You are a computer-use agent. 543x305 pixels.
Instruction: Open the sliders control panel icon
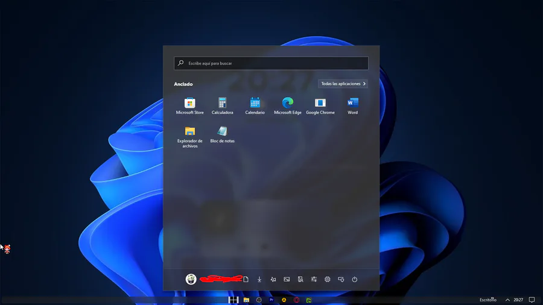click(314, 279)
